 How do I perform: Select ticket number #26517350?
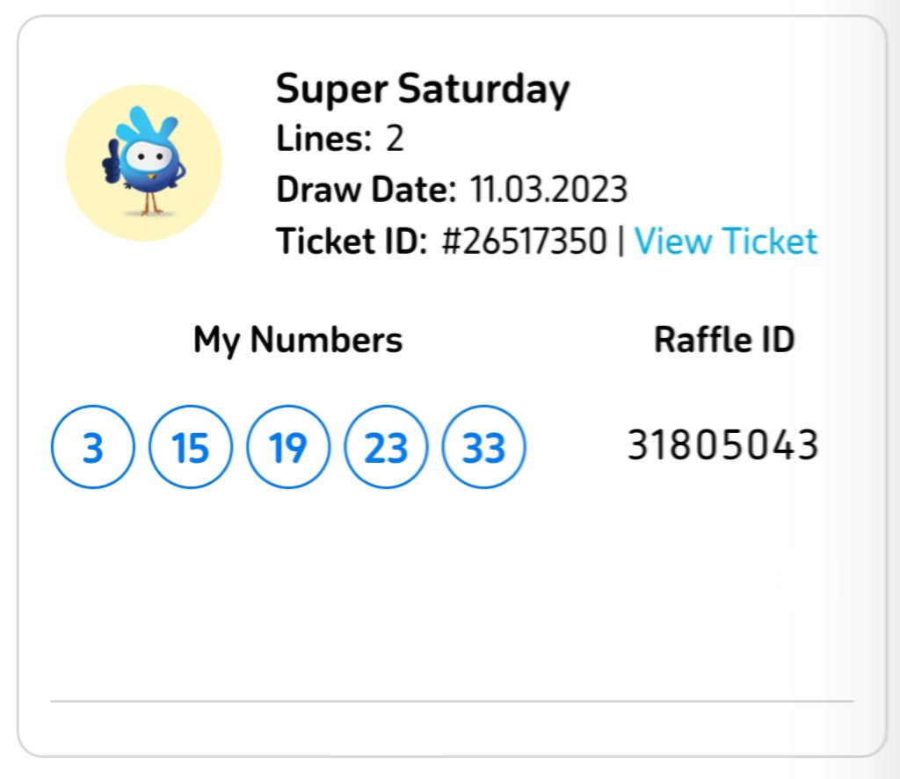tap(524, 241)
